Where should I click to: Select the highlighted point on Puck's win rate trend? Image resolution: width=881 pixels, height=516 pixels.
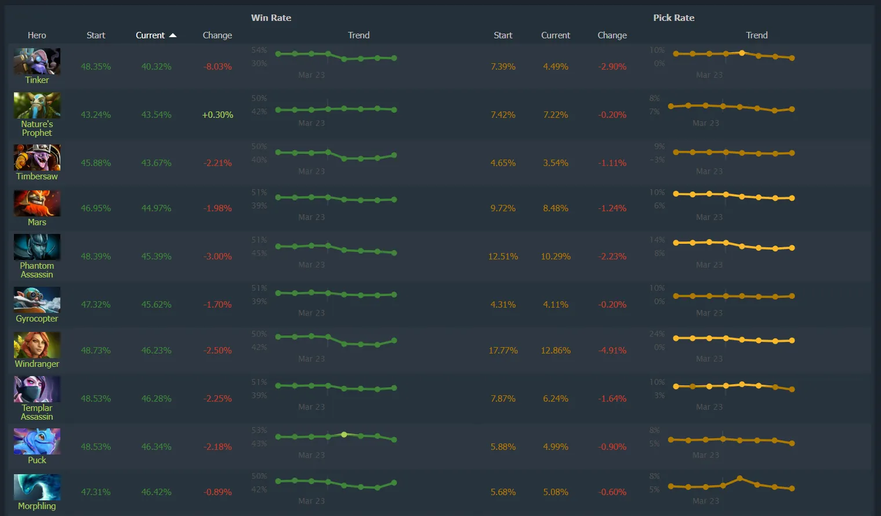coord(345,434)
